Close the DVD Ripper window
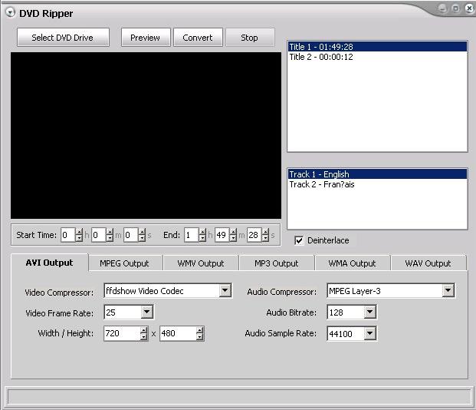 pos(469,8)
